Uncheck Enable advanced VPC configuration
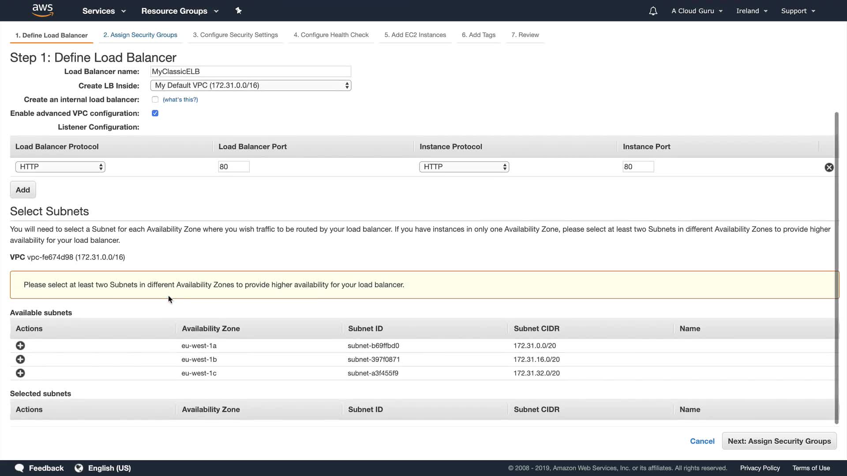Image resolution: width=847 pixels, height=476 pixels. point(155,113)
